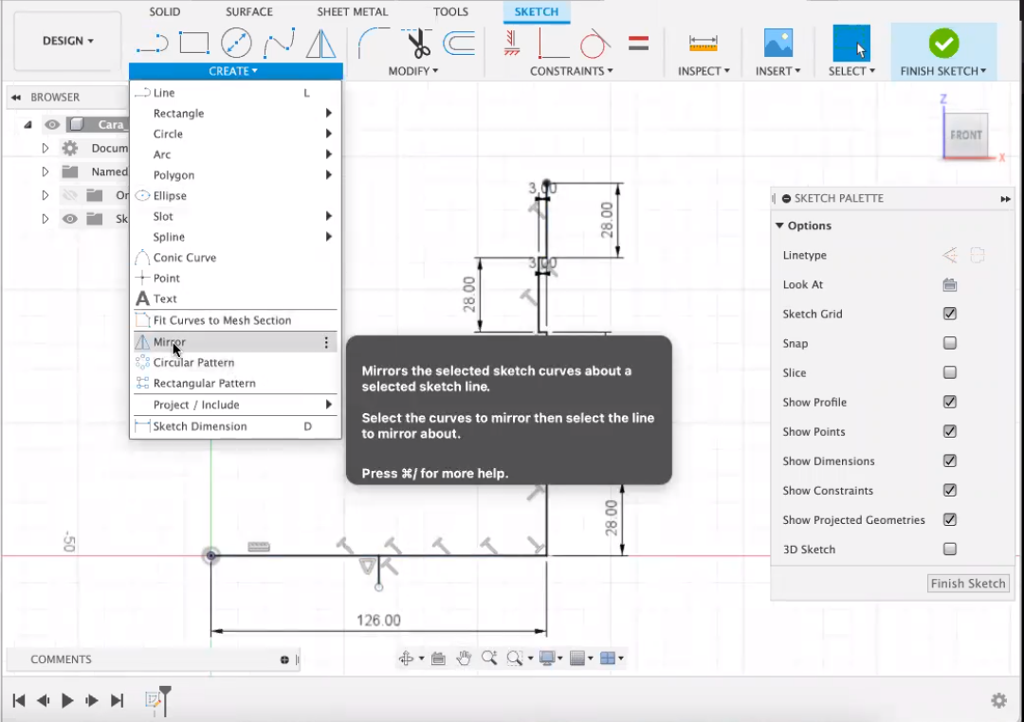1024x722 pixels.
Task: Expand the Named Views tree node
Action: coord(46,171)
